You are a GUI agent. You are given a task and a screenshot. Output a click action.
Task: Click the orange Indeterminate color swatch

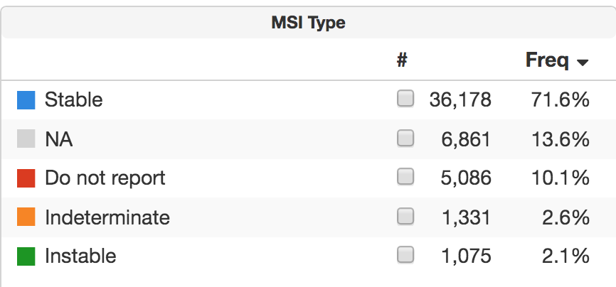26,217
